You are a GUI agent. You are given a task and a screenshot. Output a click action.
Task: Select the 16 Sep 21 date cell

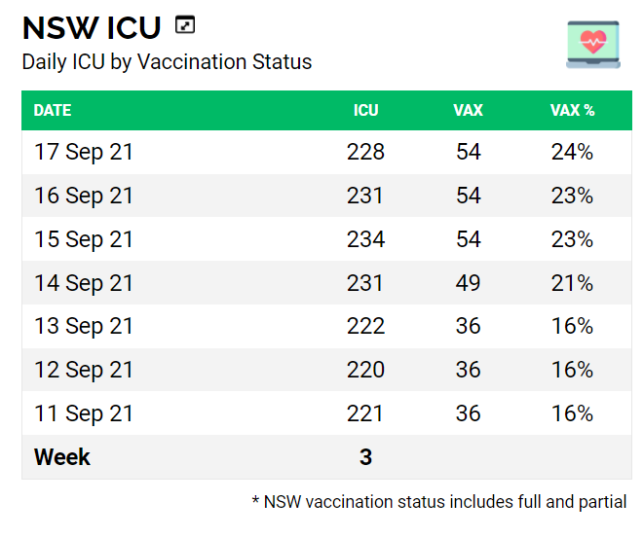pyautogui.click(x=84, y=196)
